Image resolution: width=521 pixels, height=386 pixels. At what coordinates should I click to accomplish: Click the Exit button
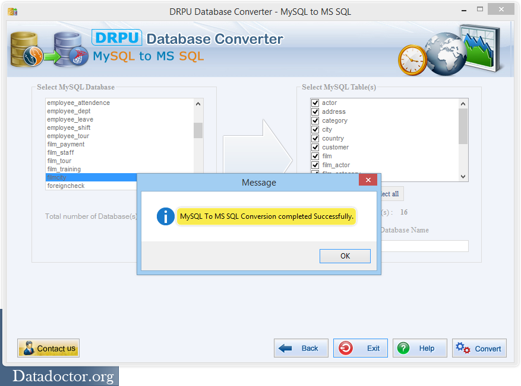(x=361, y=348)
